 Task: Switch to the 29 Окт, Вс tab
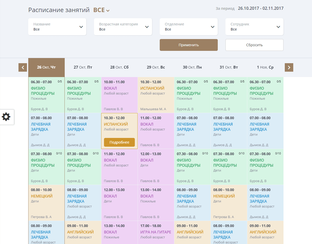156,68
